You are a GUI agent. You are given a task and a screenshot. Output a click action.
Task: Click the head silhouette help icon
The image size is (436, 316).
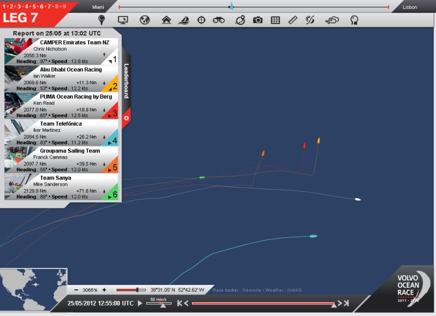click(354, 20)
